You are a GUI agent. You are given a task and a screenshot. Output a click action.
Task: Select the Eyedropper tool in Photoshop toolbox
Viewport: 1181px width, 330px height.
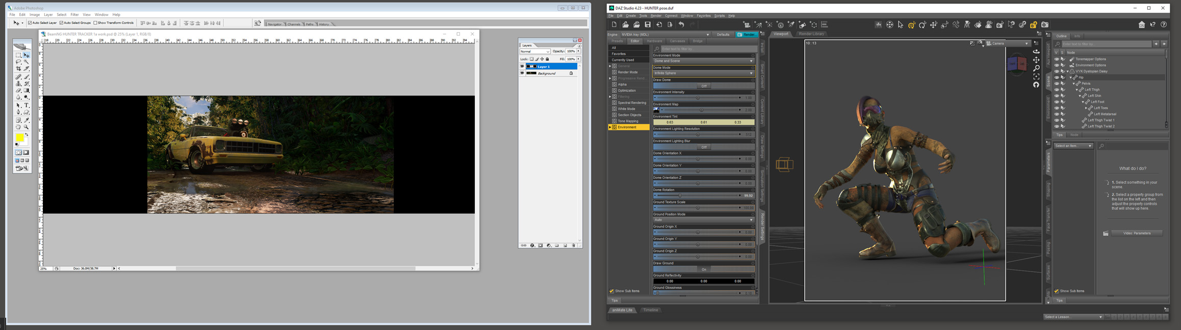tap(27, 120)
